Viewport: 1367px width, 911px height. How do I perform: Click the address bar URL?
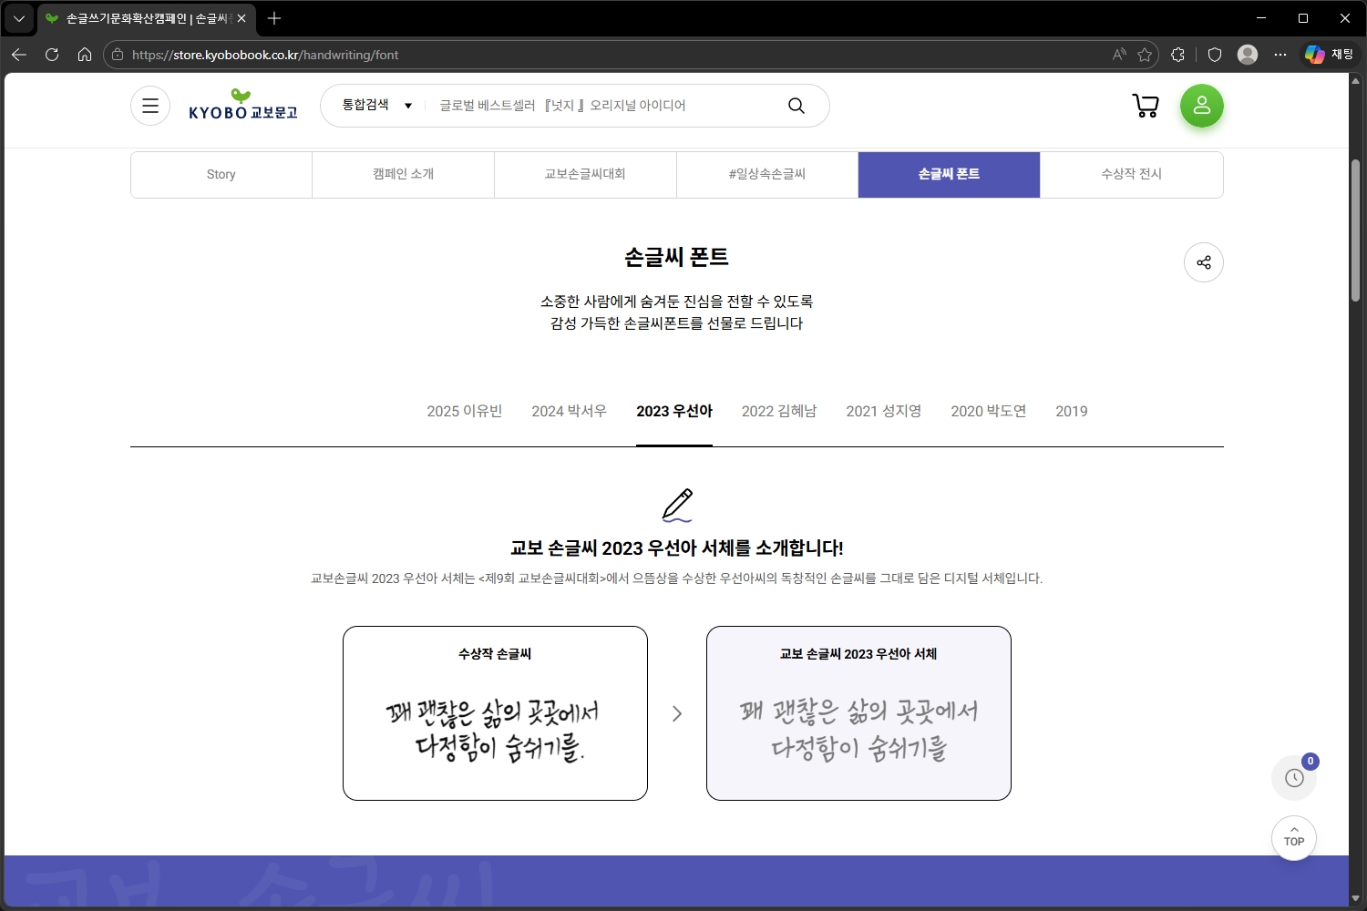pyautogui.click(x=265, y=55)
